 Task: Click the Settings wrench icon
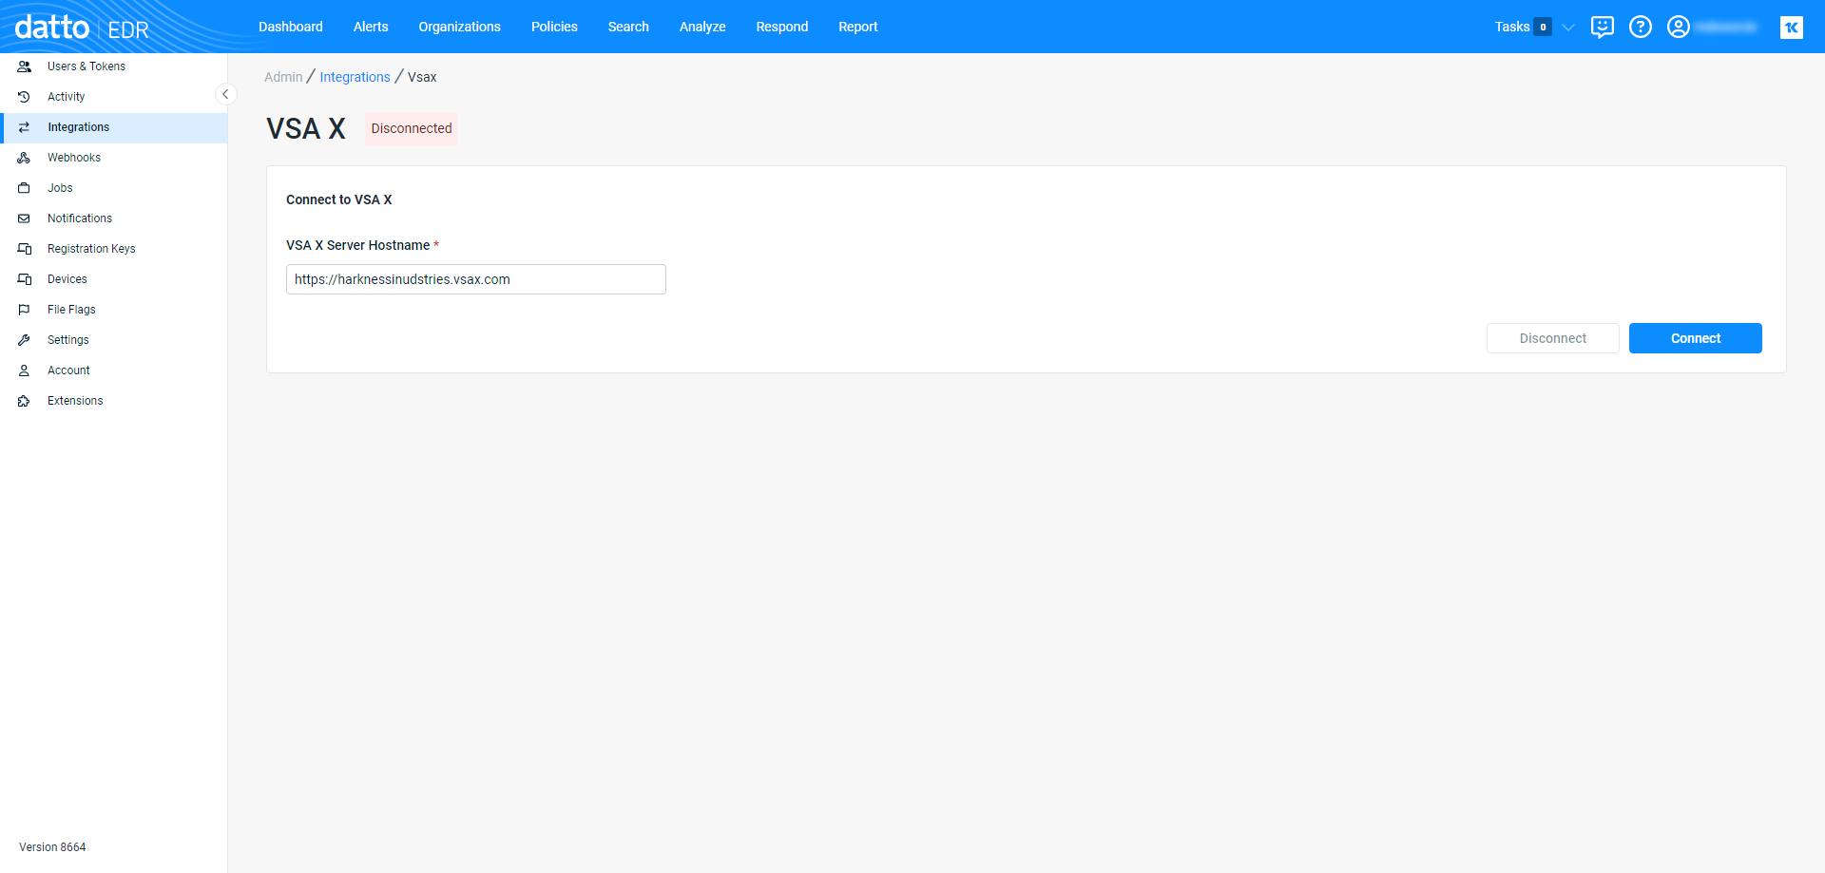coord(25,340)
